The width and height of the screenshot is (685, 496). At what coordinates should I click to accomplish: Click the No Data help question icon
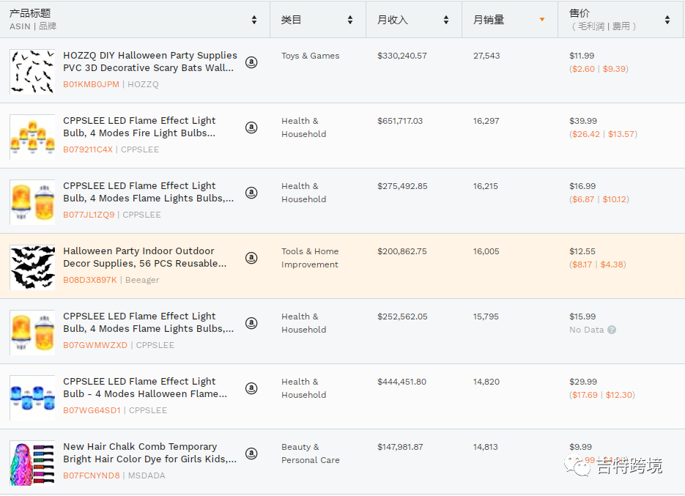coord(612,330)
